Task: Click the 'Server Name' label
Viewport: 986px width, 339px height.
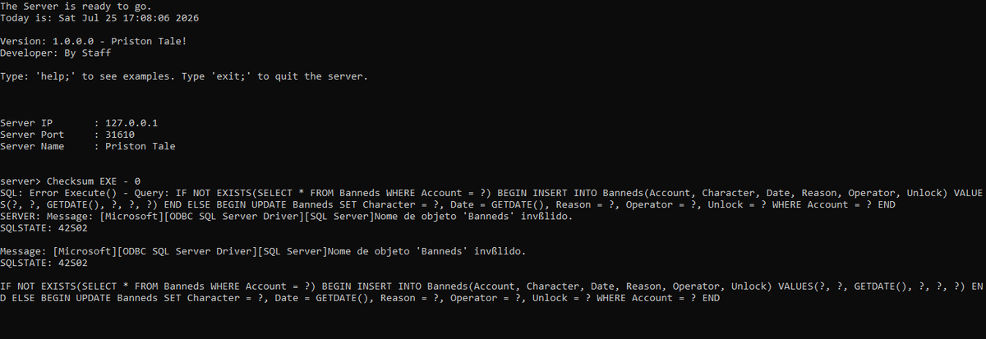Action: [x=32, y=146]
